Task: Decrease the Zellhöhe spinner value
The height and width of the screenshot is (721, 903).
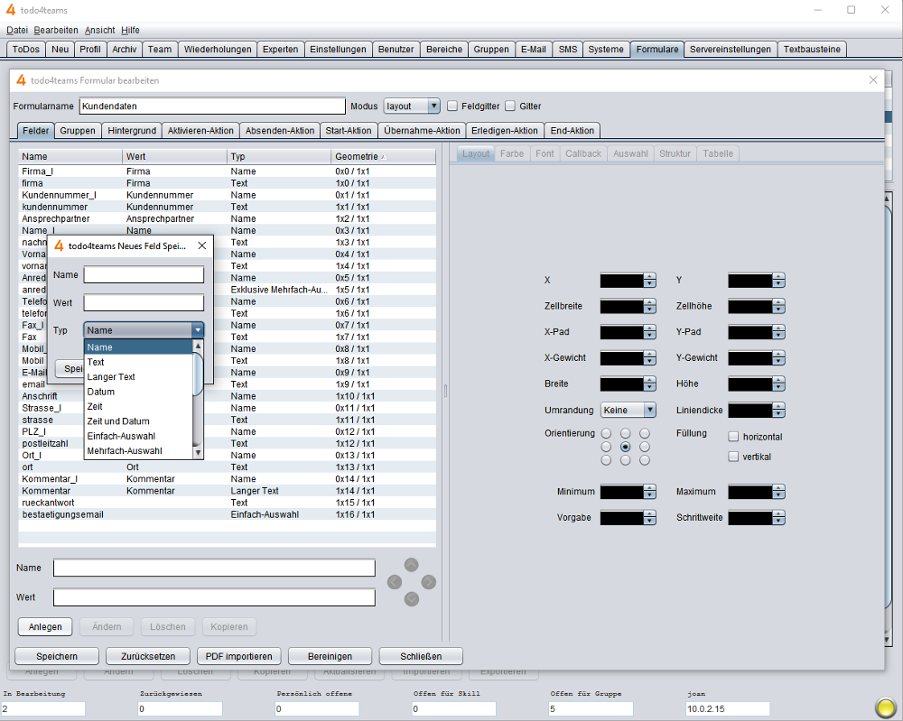Action: click(778, 310)
